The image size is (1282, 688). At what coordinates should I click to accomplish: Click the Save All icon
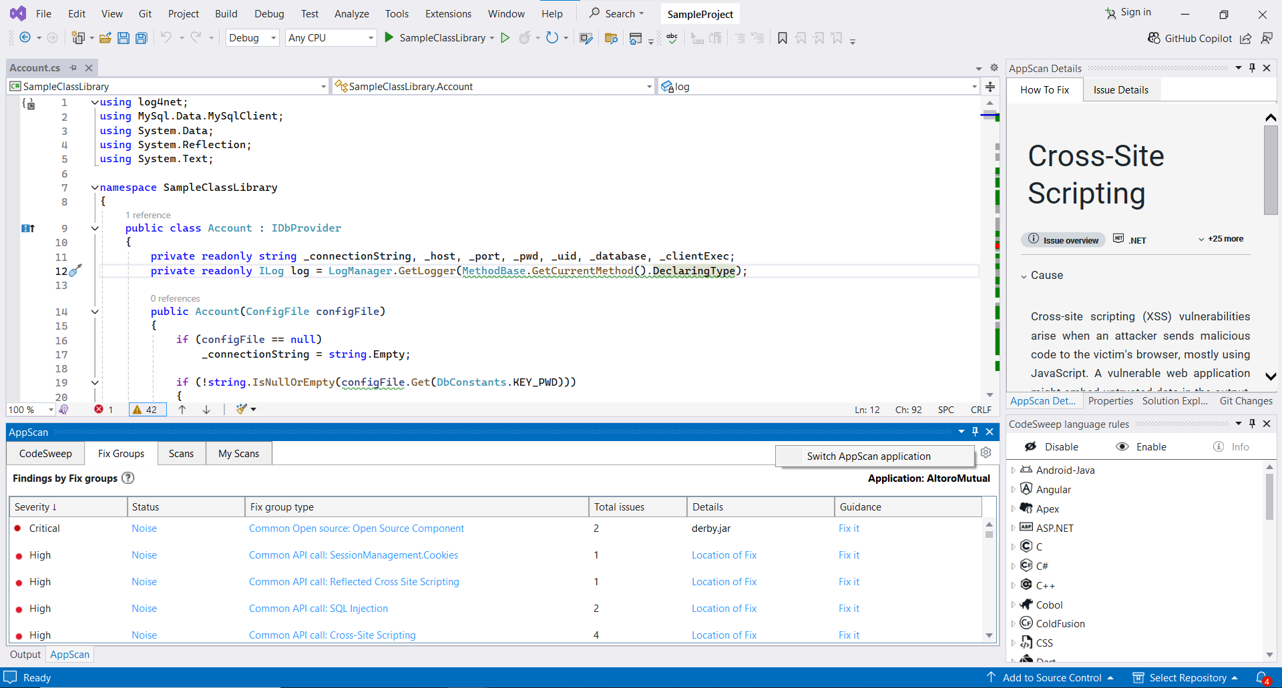[x=141, y=38]
